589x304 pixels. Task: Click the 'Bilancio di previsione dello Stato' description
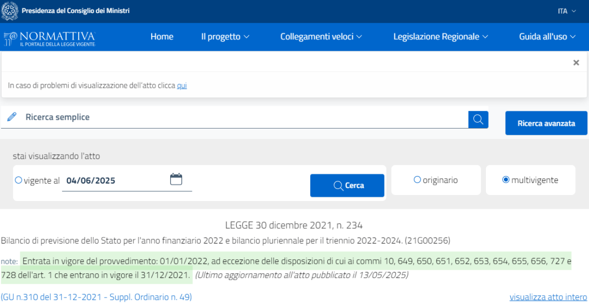click(x=225, y=240)
